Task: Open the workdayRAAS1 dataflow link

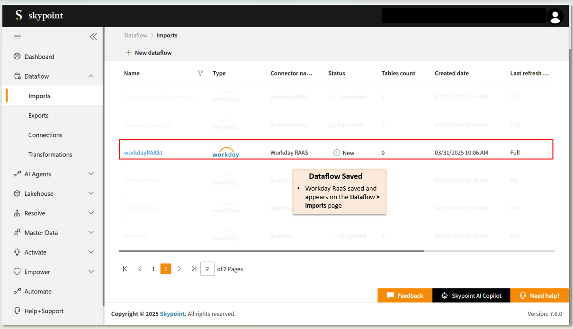Action: (143, 153)
